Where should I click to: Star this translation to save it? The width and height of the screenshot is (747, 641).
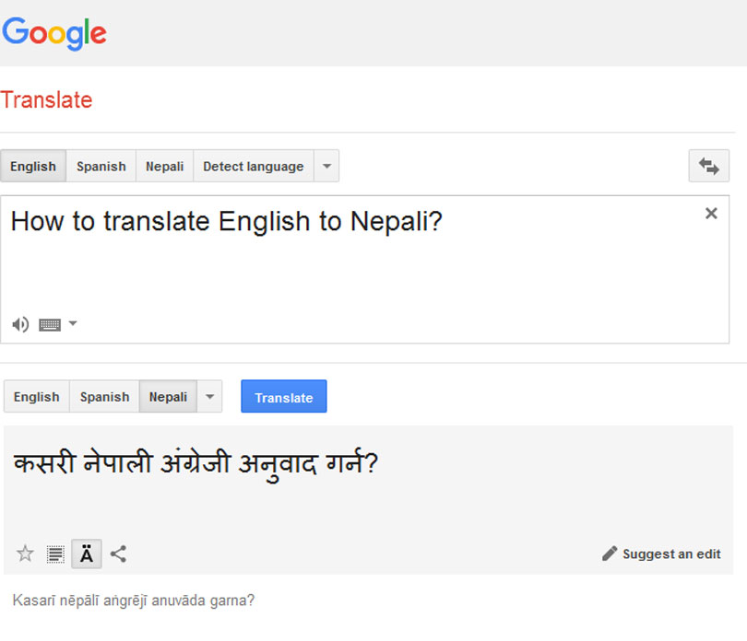click(26, 554)
